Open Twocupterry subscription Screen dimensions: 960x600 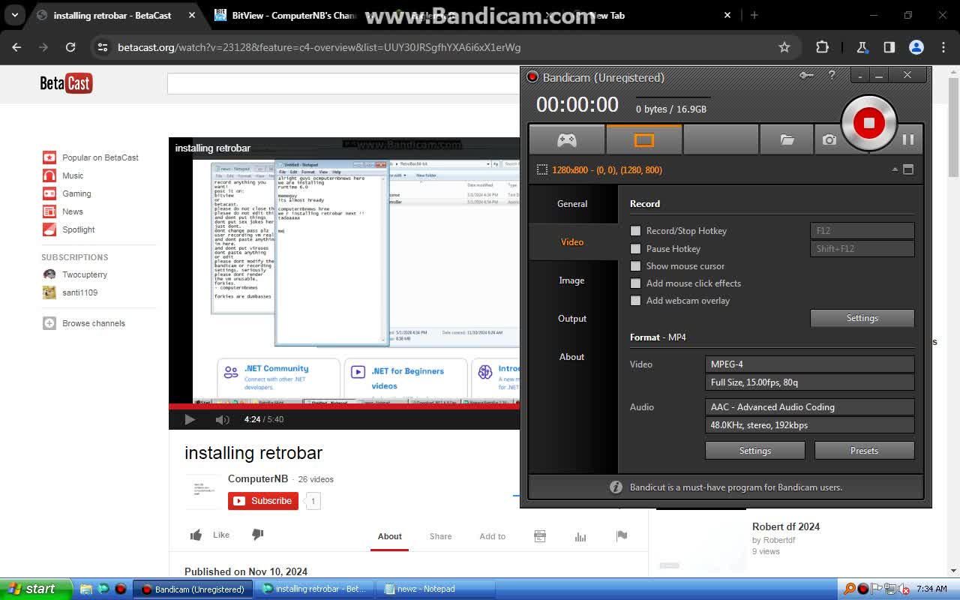85,274
